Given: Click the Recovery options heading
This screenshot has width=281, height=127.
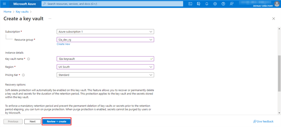Looking at the screenshot, I should (x=15, y=85).
